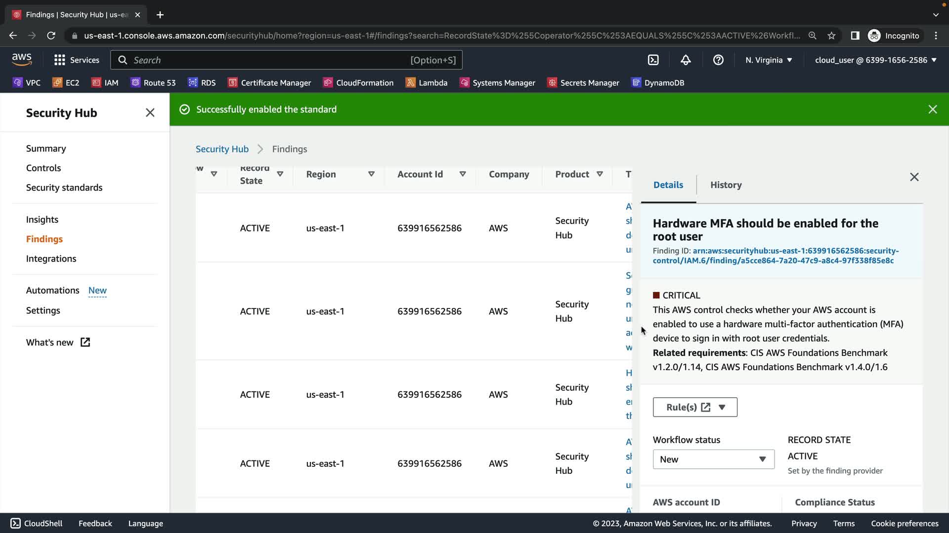Click the help question mark icon
Viewport: 949px width, 533px height.
coord(718,60)
